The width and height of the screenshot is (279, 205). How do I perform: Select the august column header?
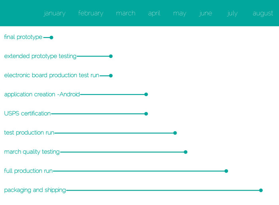tap(263, 14)
